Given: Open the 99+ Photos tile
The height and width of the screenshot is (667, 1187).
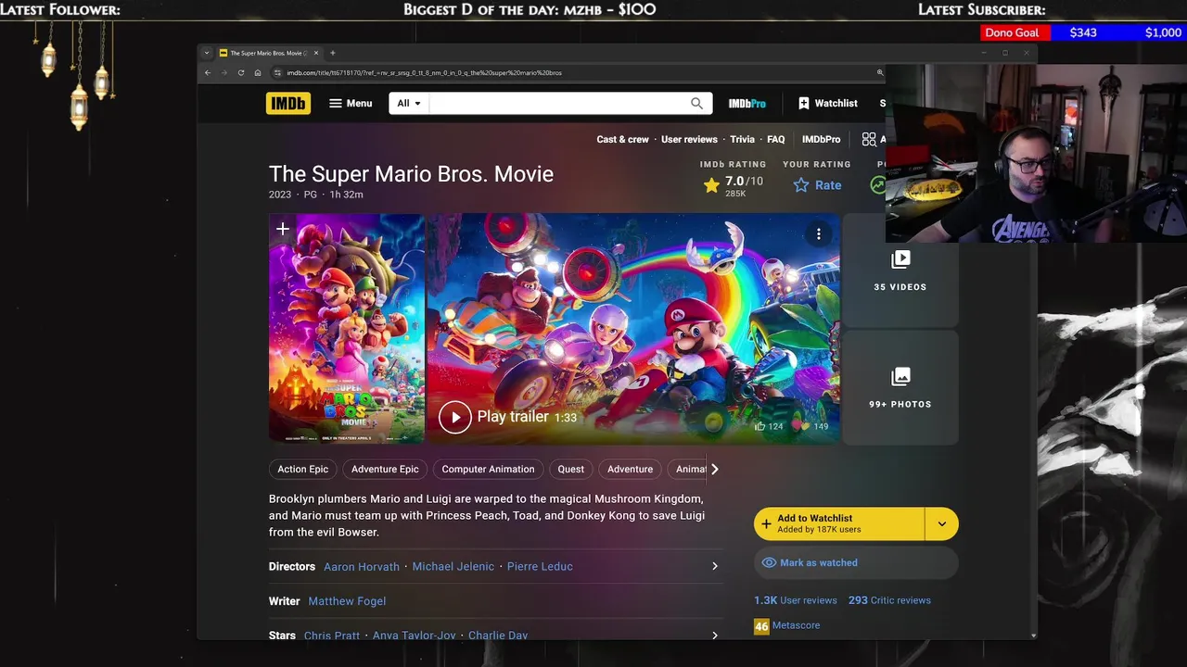Looking at the screenshot, I should (x=900, y=388).
